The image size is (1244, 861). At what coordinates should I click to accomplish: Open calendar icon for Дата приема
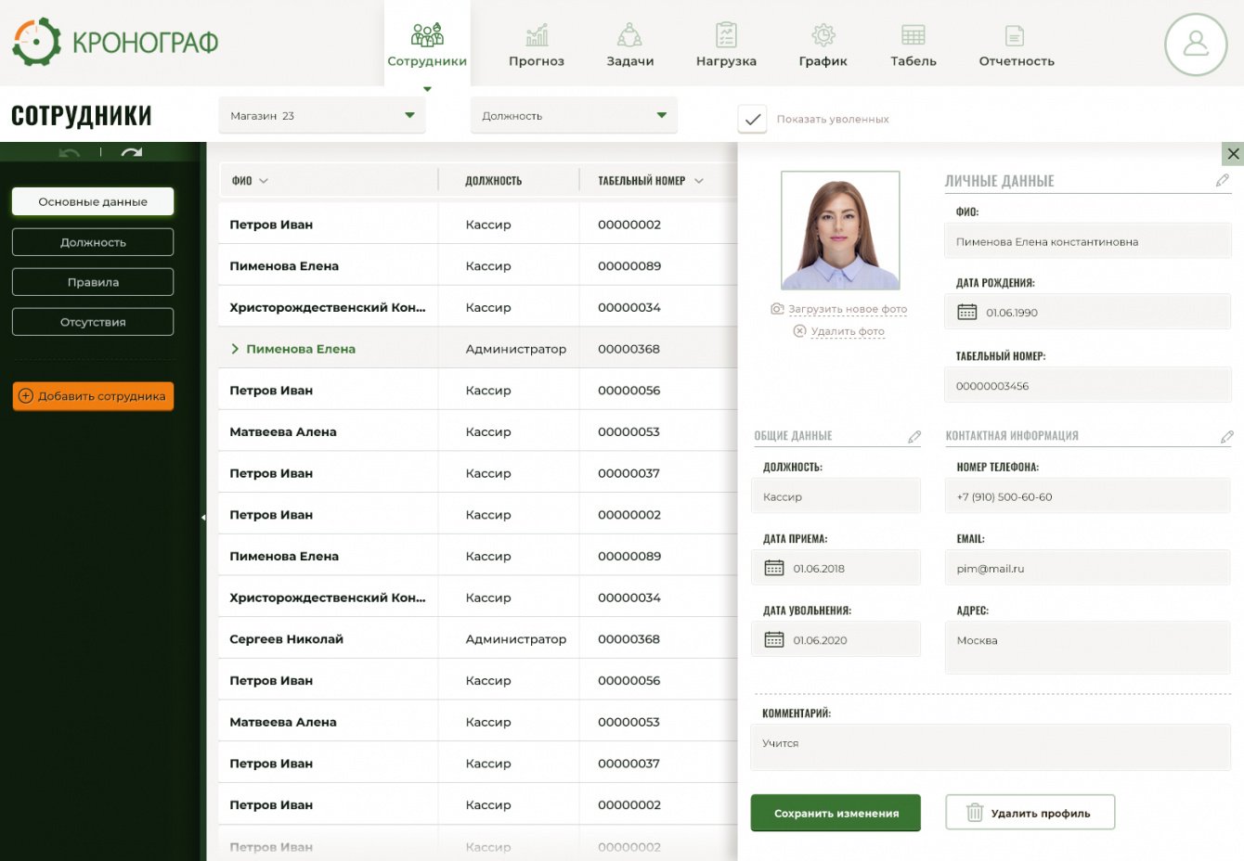[773, 569]
